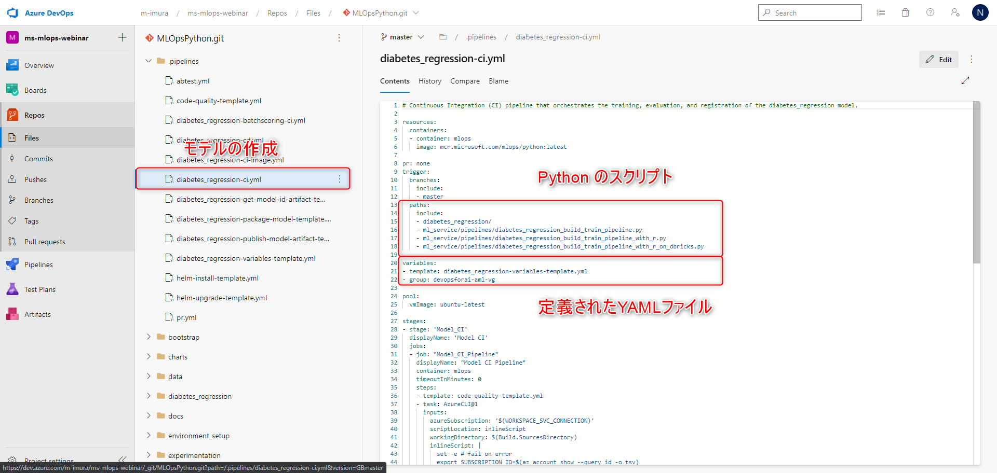Image resolution: width=997 pixels, height=473 pixels.
Task: Click the Edit button
Action: 939,59
